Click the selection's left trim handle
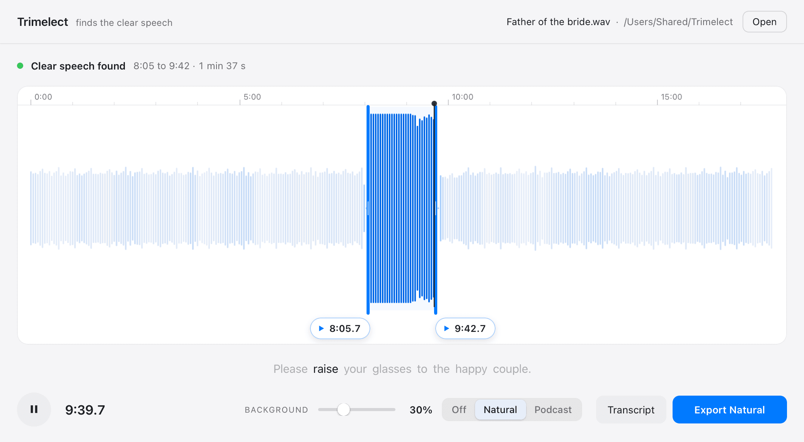This screenshot has width=804, height=442. pos(368,209)
